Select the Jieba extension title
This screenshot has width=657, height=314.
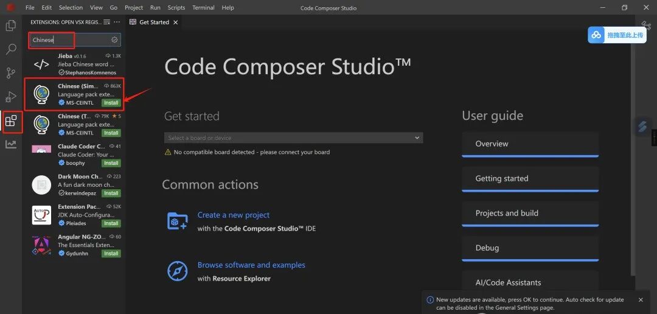[65, 56]
